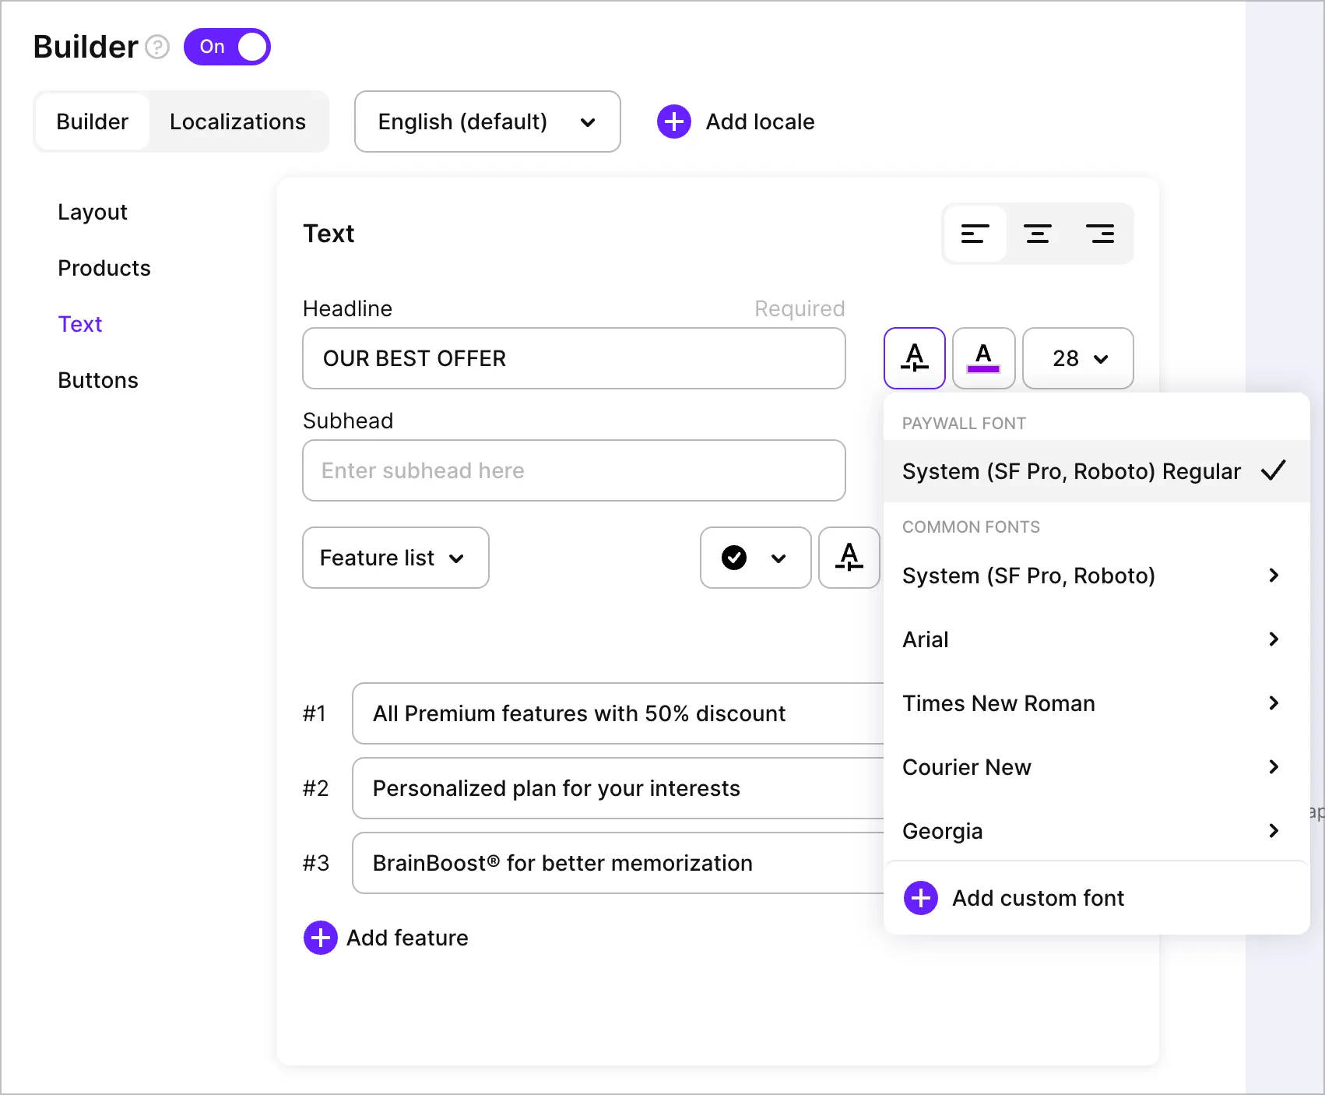
Task: Click the help icon next to Builder
Action: click(157, 48)
